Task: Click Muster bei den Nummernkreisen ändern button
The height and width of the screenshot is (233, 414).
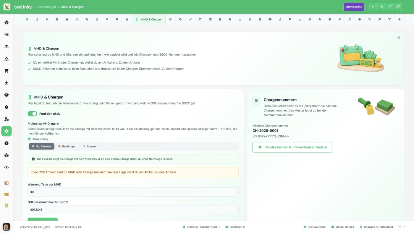Action: coord(292,147)
